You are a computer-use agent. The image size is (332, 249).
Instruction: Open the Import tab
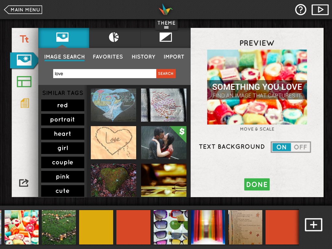coord(174,57)
